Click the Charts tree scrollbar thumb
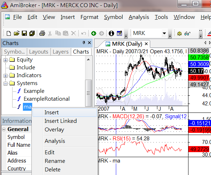Viewport: 211px width, 175px height. pyautogui.click(x=88, y=93)
